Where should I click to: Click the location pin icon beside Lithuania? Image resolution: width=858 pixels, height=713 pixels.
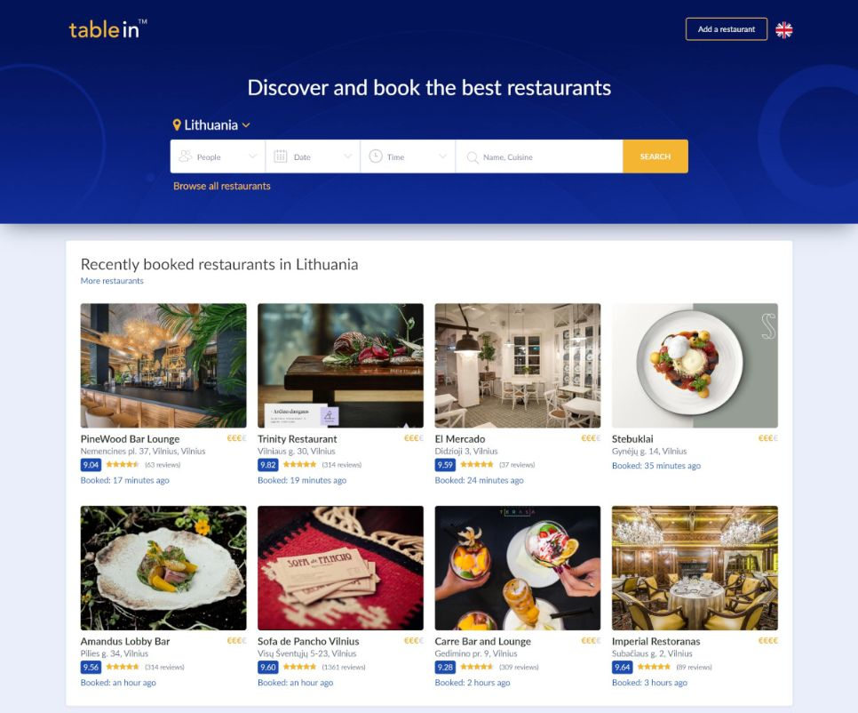pos(177,124)
